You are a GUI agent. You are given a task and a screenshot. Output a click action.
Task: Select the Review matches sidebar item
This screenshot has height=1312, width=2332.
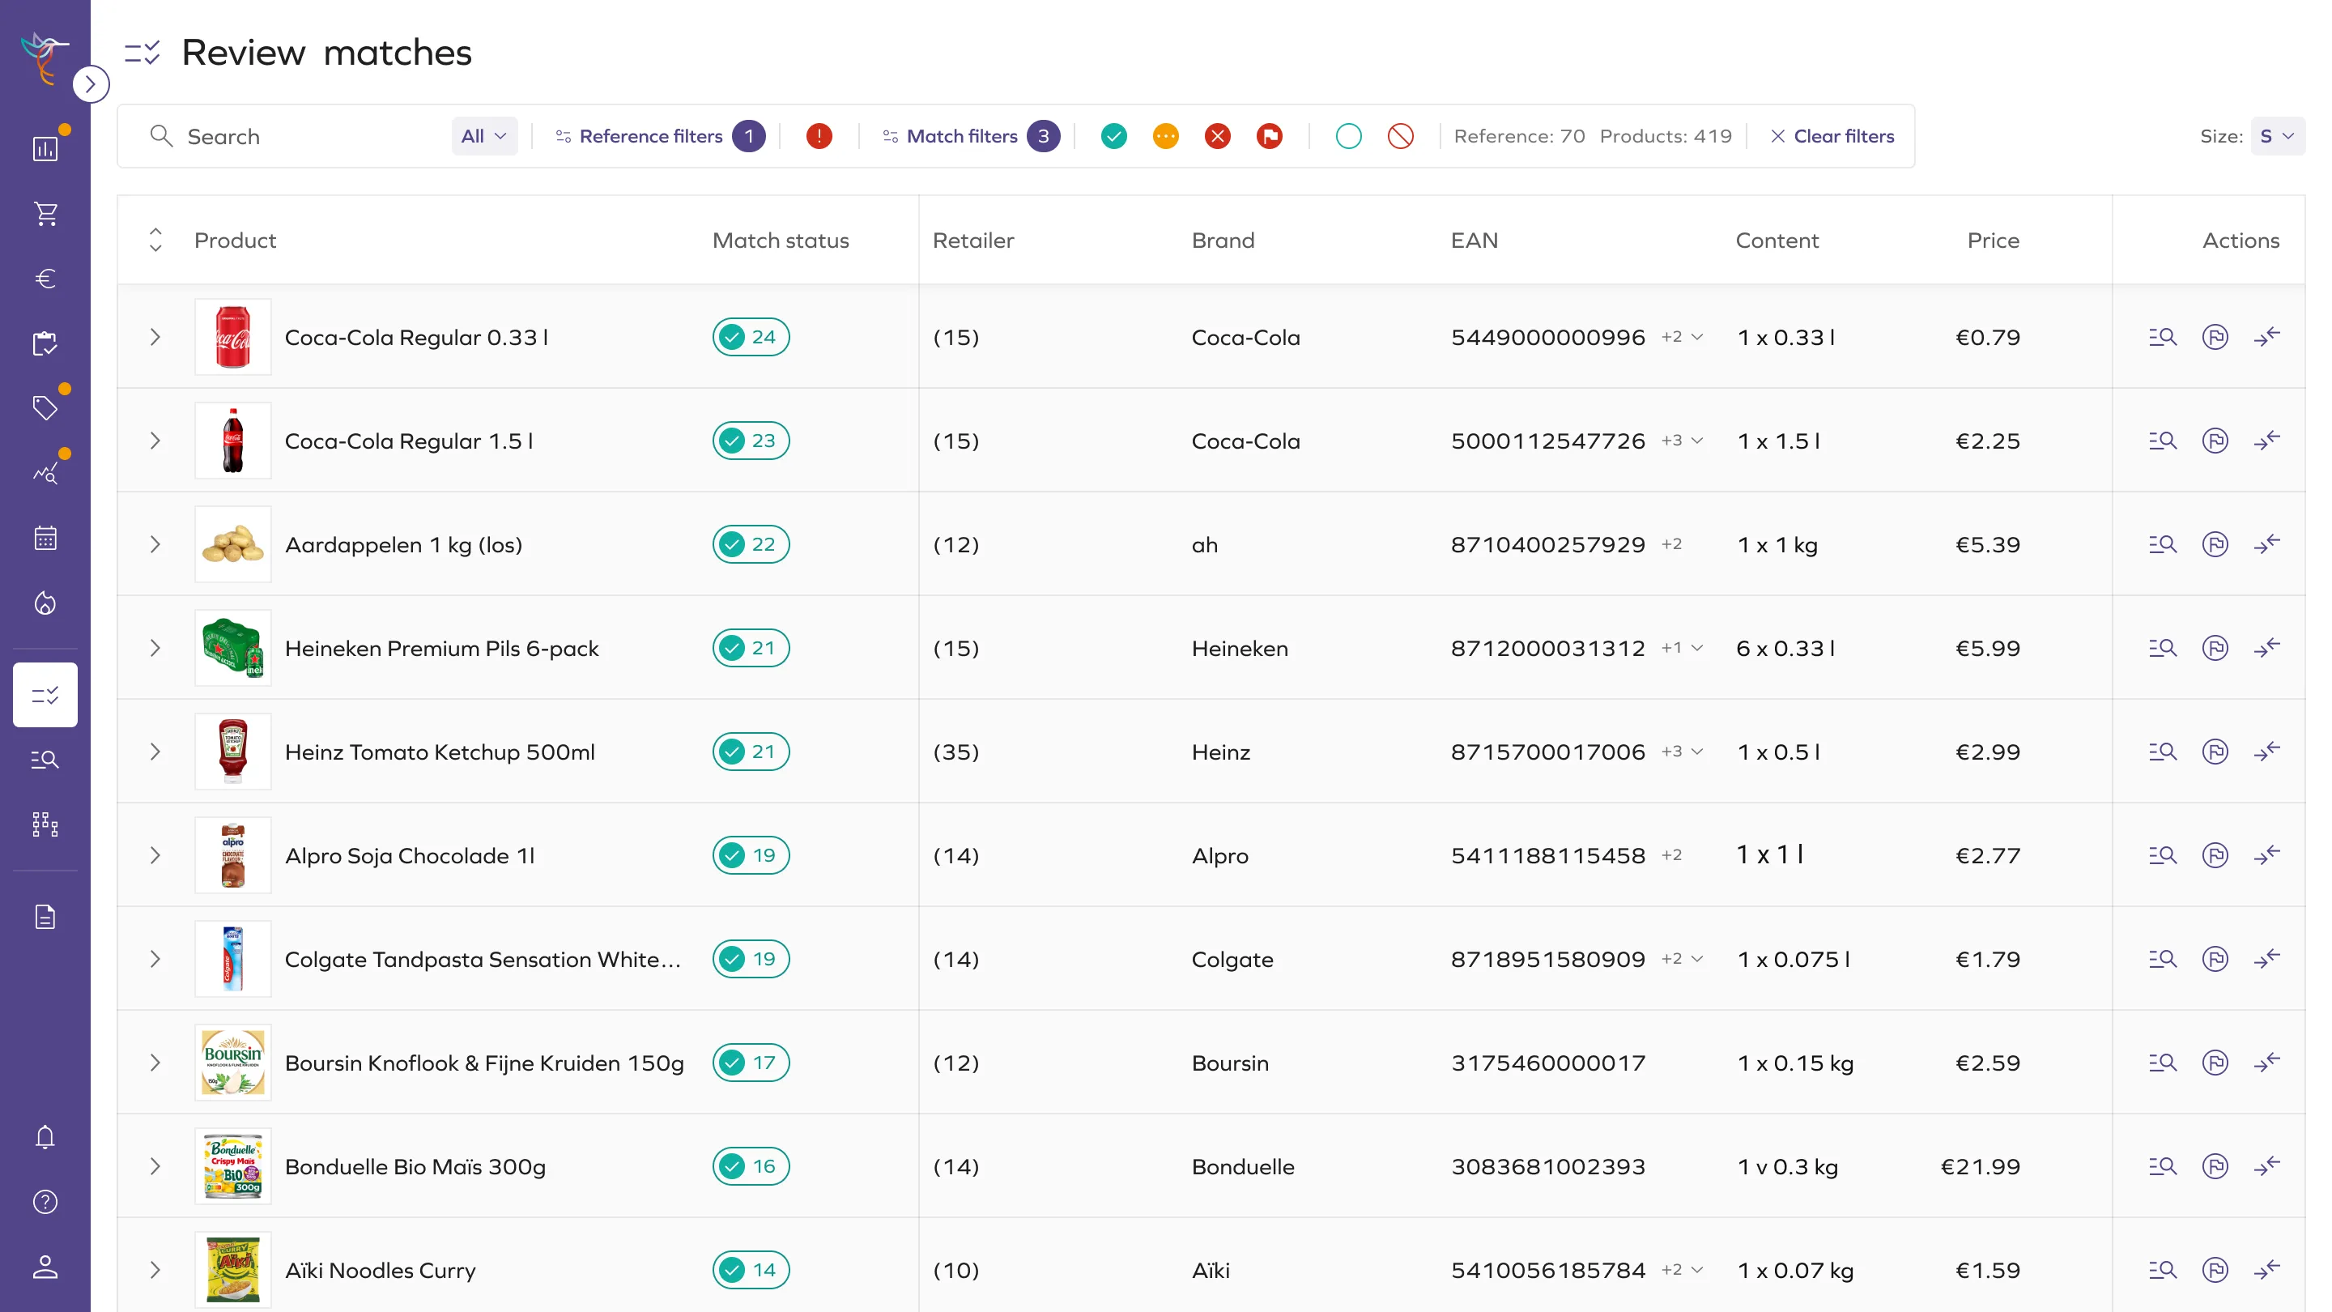click(45, 696)
